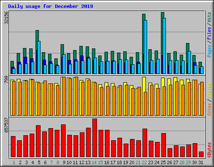Click the Pages legend label
Screen dimensions: 214x167
coord(209,51)
